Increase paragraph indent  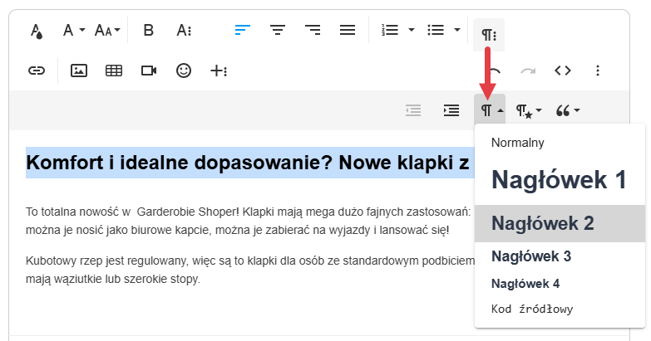click(451, 110)
